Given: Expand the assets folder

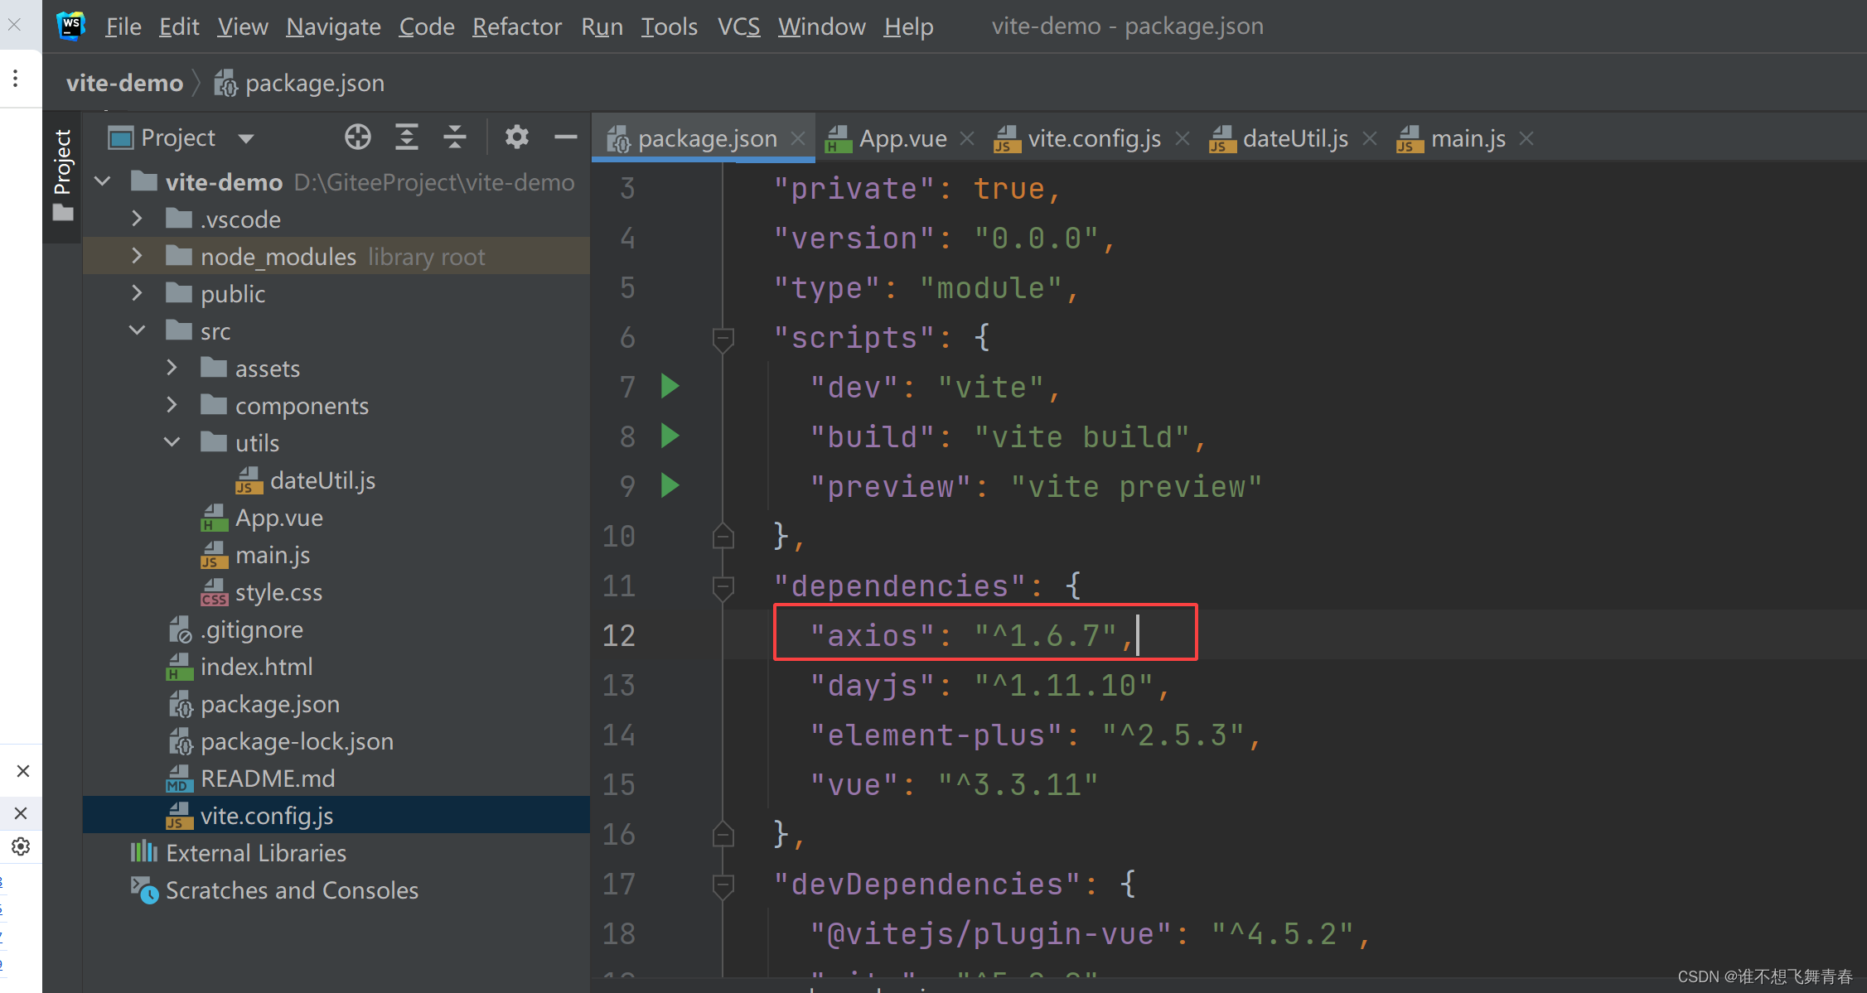Looking at the screenshot, I should [172, 368].
